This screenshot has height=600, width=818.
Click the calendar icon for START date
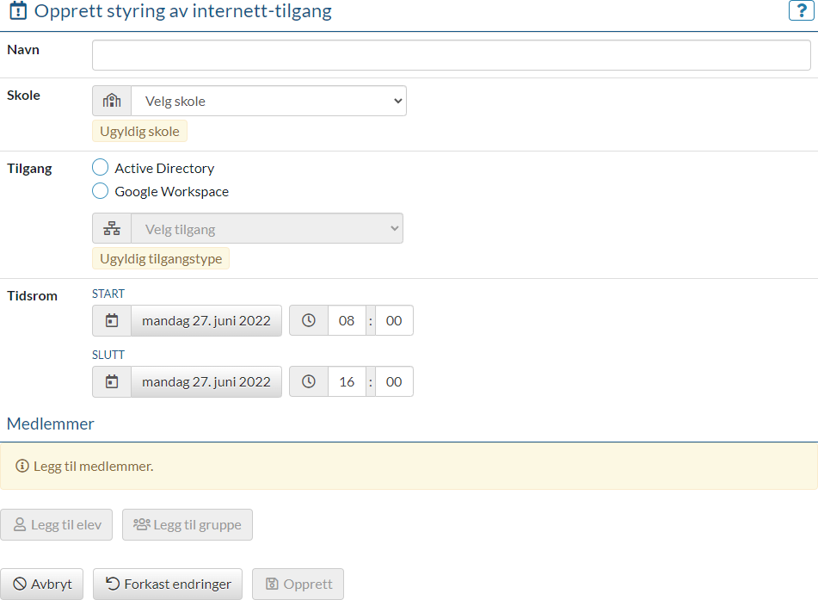point(112,321)
